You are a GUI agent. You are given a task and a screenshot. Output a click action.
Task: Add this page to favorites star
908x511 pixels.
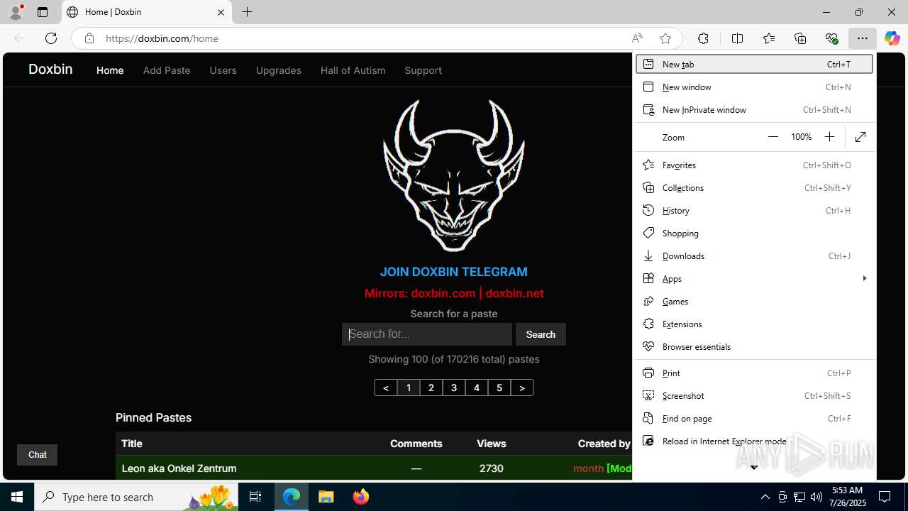click(665, 38)
